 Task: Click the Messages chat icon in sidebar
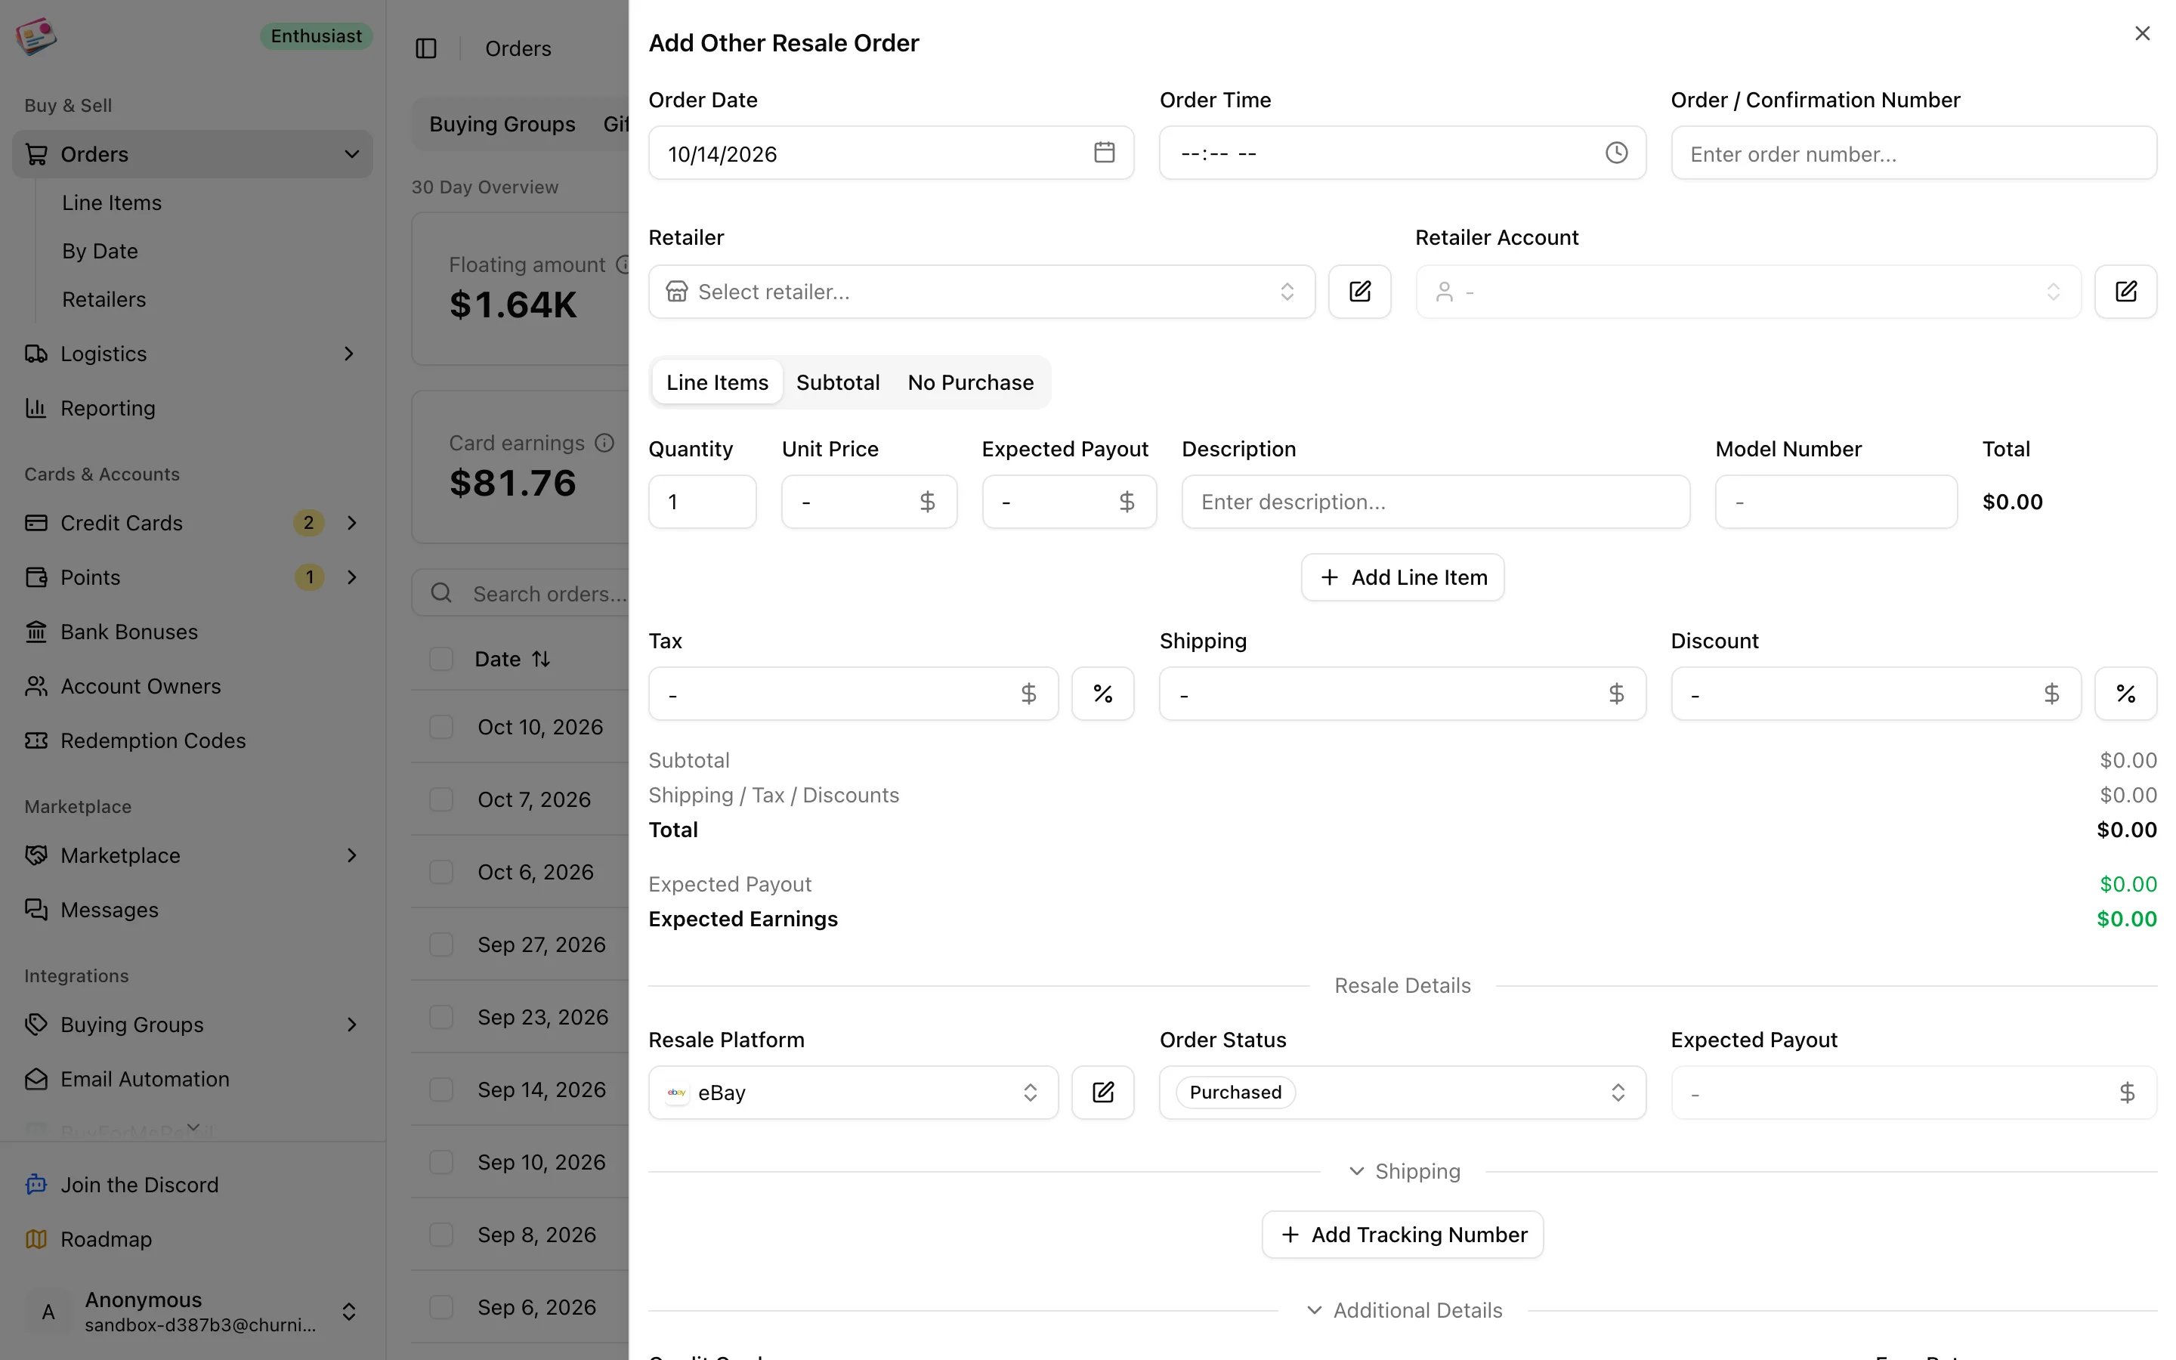tap(36, 910)
